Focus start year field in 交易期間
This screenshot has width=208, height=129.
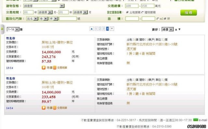[x=28, y=12]
